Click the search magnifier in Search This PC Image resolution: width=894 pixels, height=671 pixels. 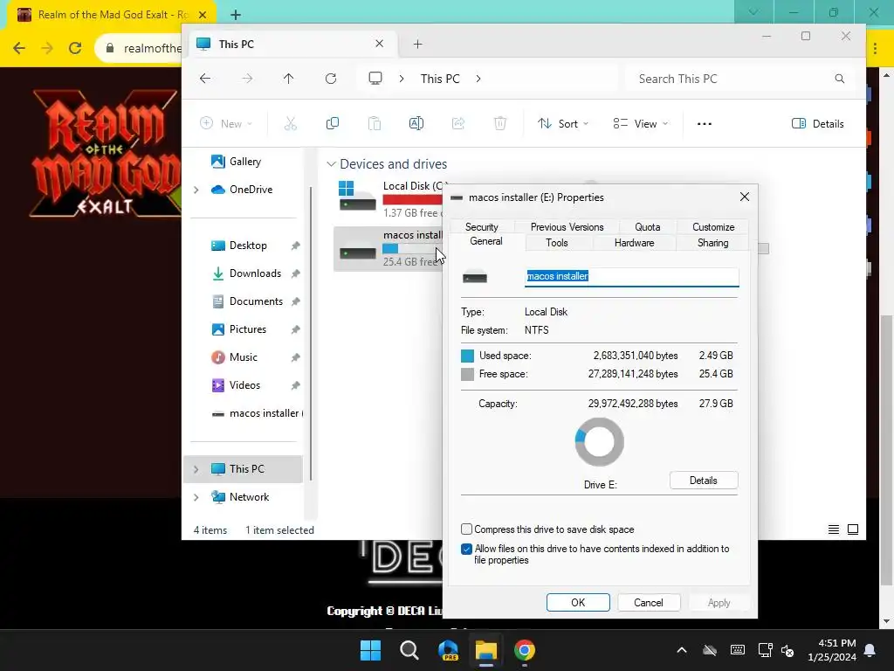coord(839,79)
